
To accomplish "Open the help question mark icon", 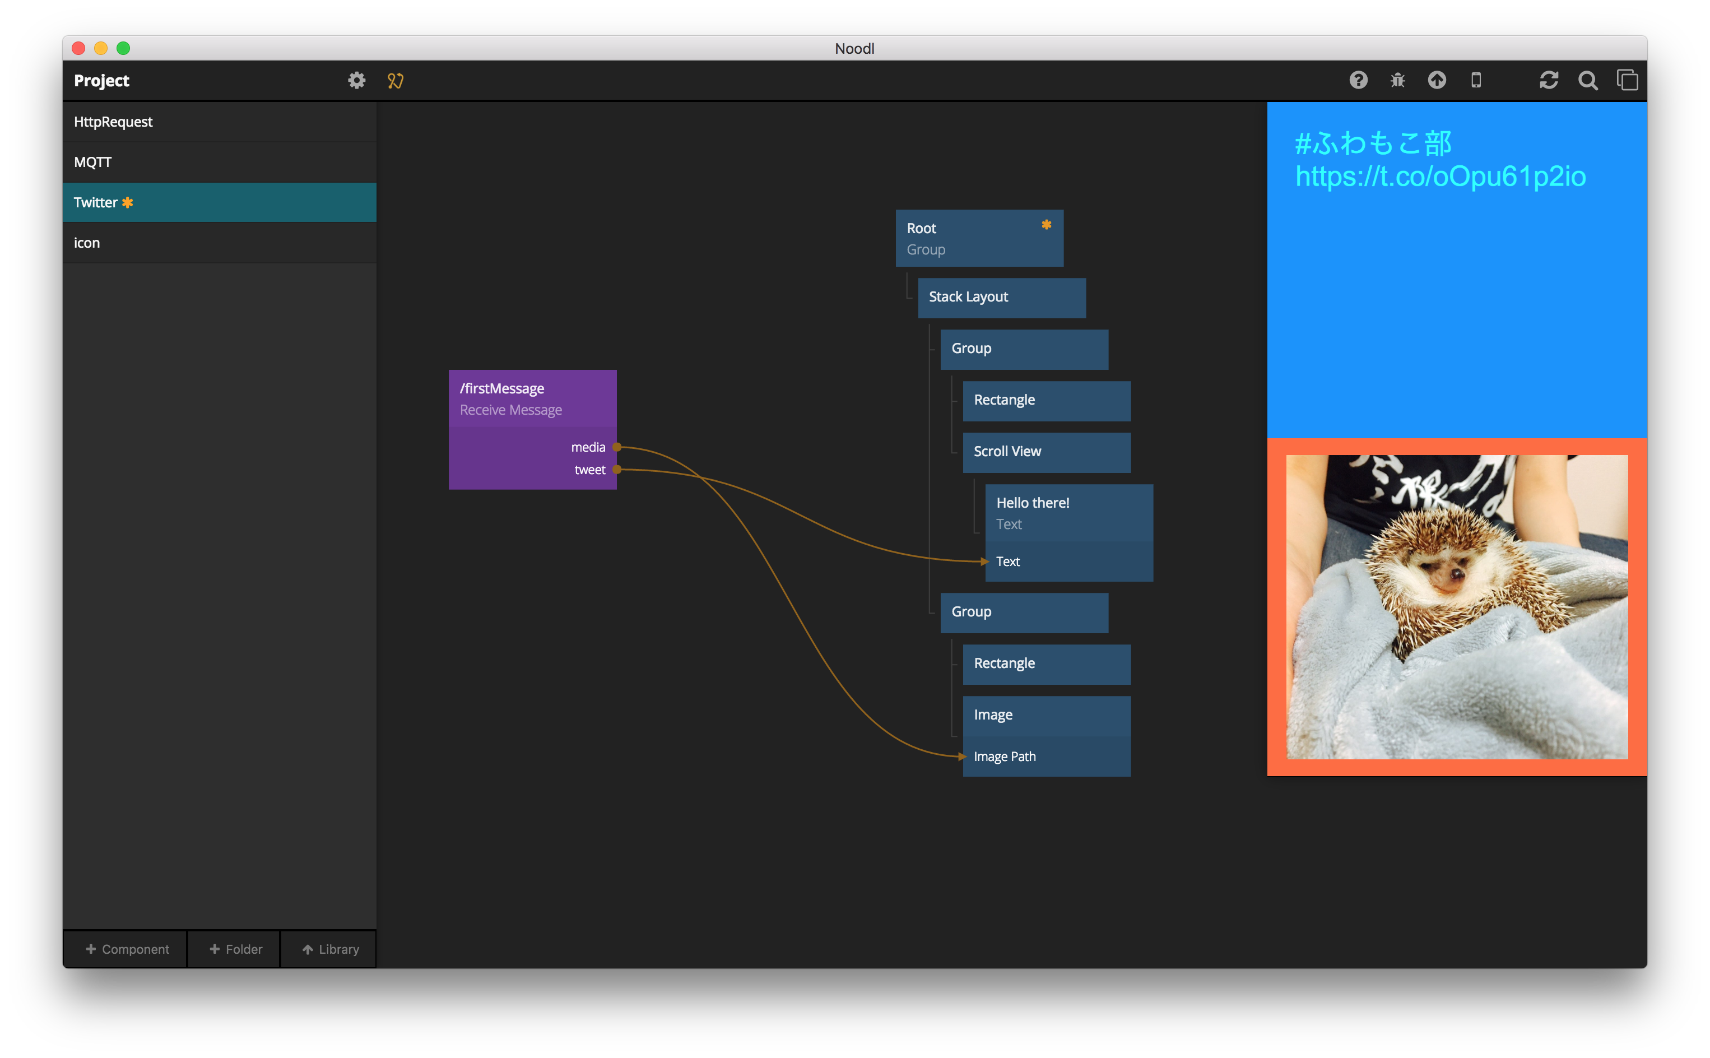I will coord(1358,81).
